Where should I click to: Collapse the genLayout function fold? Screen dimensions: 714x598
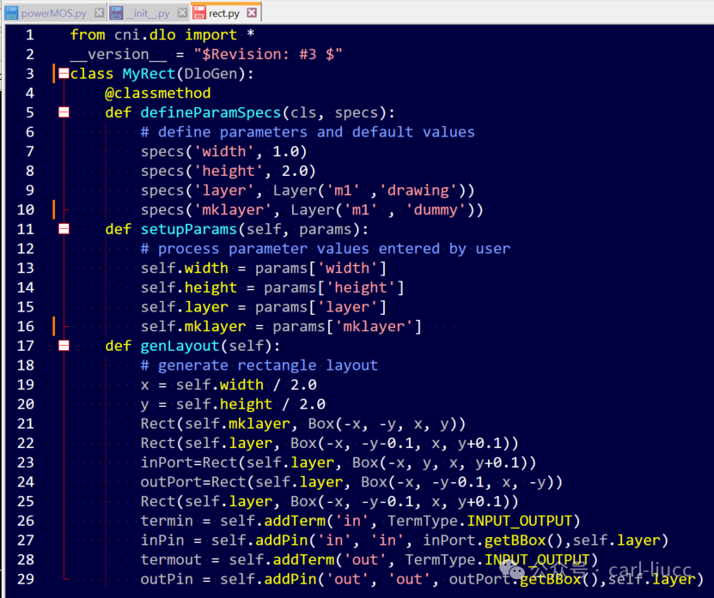[x=64, y=346]
